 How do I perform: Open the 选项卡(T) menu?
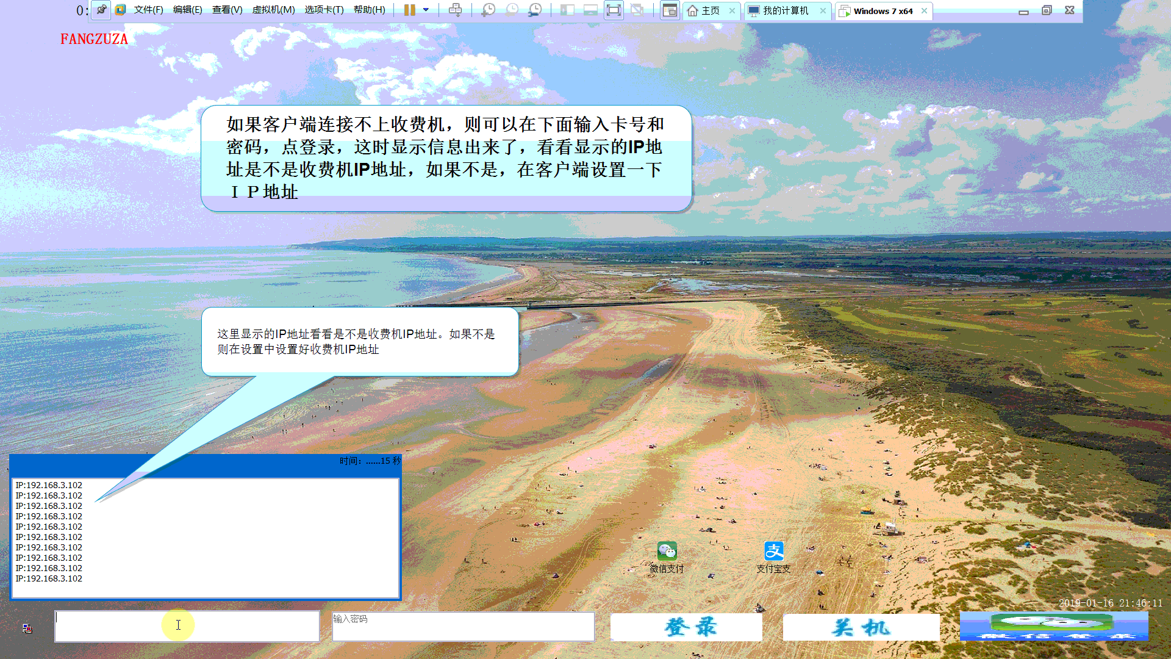click(x=324, y=10)
